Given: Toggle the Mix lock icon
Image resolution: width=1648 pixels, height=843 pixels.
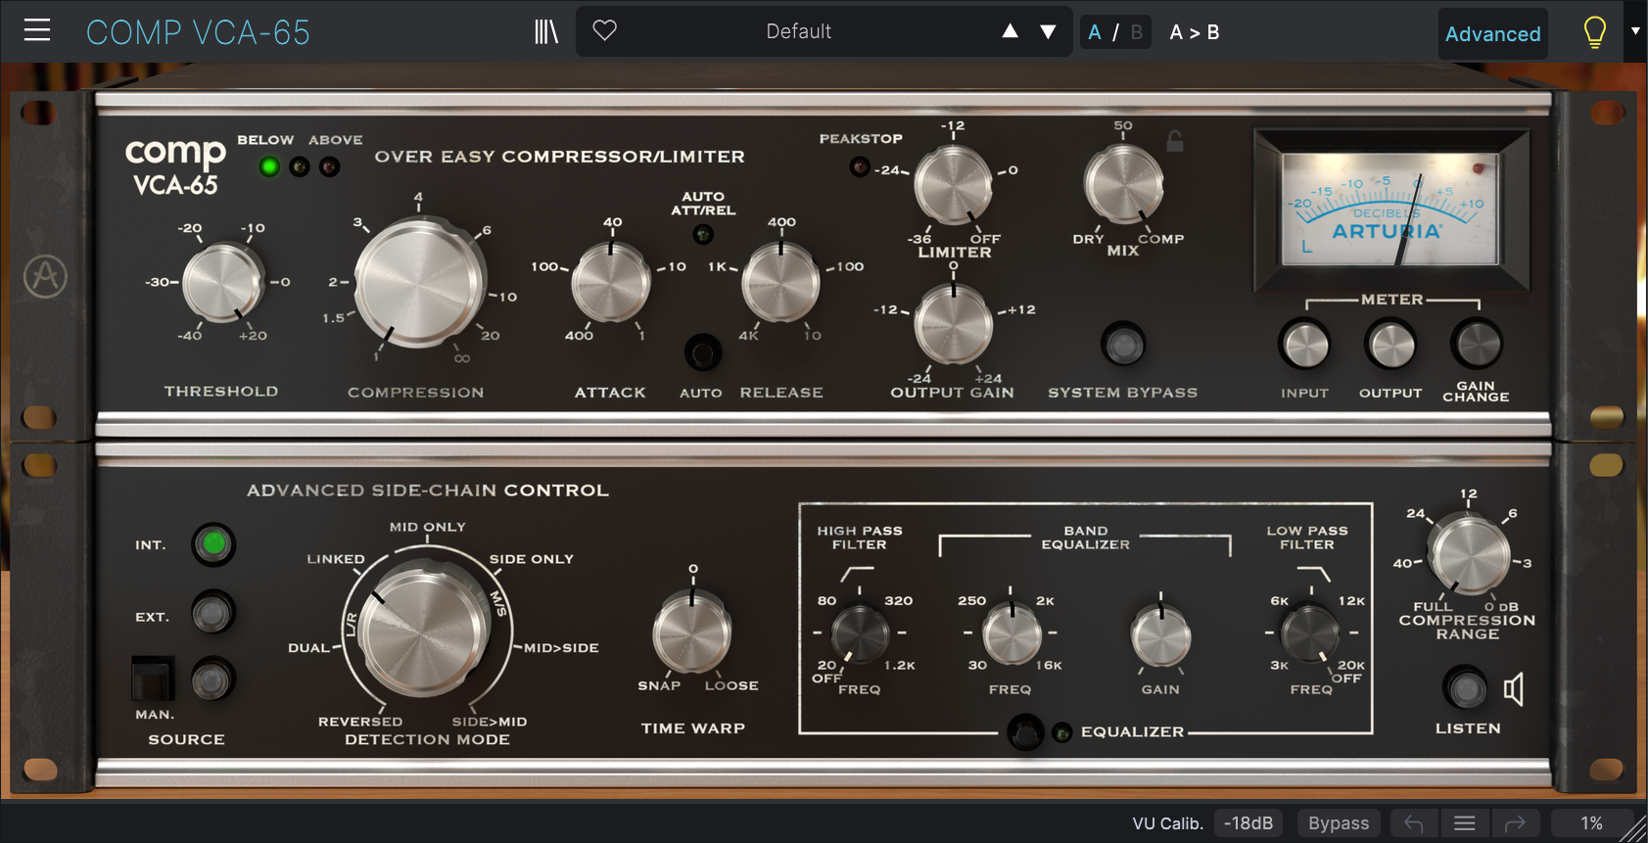Looking at the screenshot, I should point(1175,142).
